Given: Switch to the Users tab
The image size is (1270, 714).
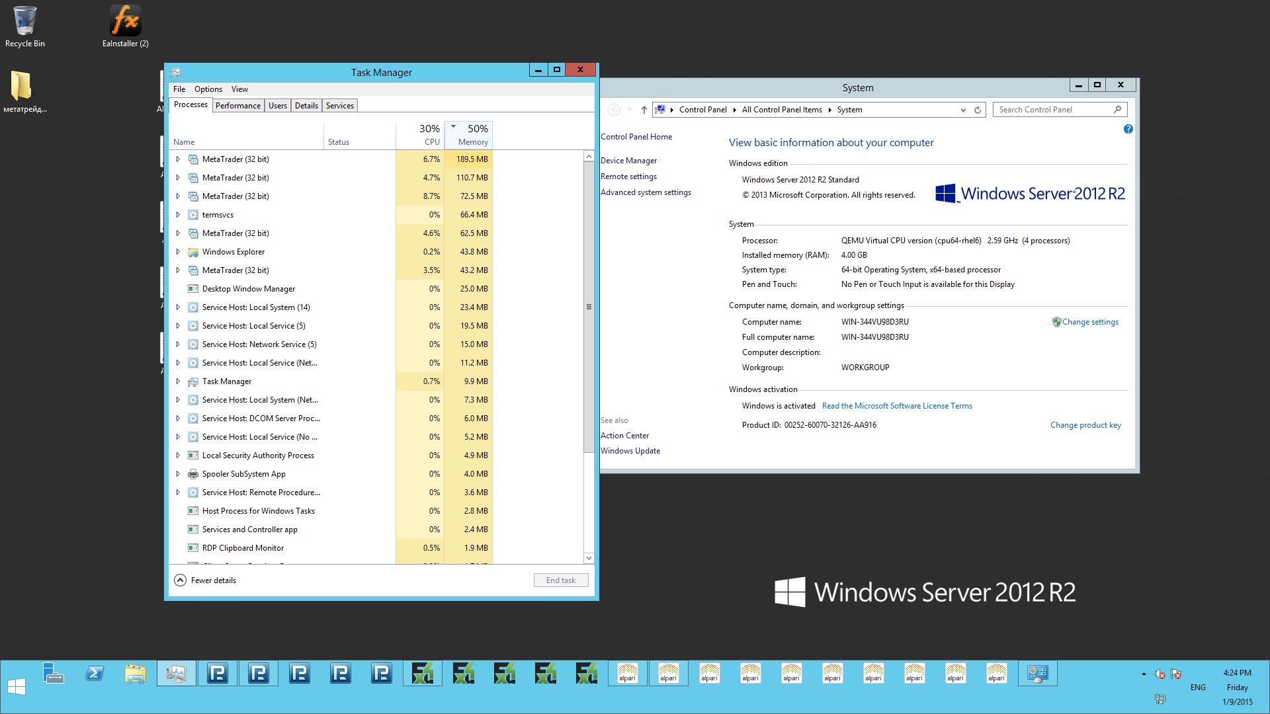Looking at the screenshot, I should [278, 106].
